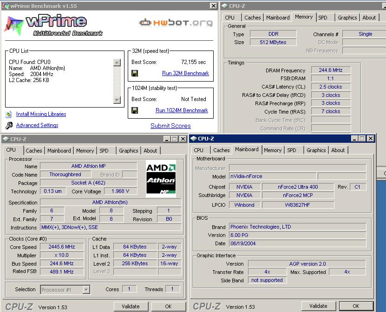The height and width of the screenshot is (312, 386).
Task: Run the 1024M stability benchmark
Action: [x=182, y=110]
